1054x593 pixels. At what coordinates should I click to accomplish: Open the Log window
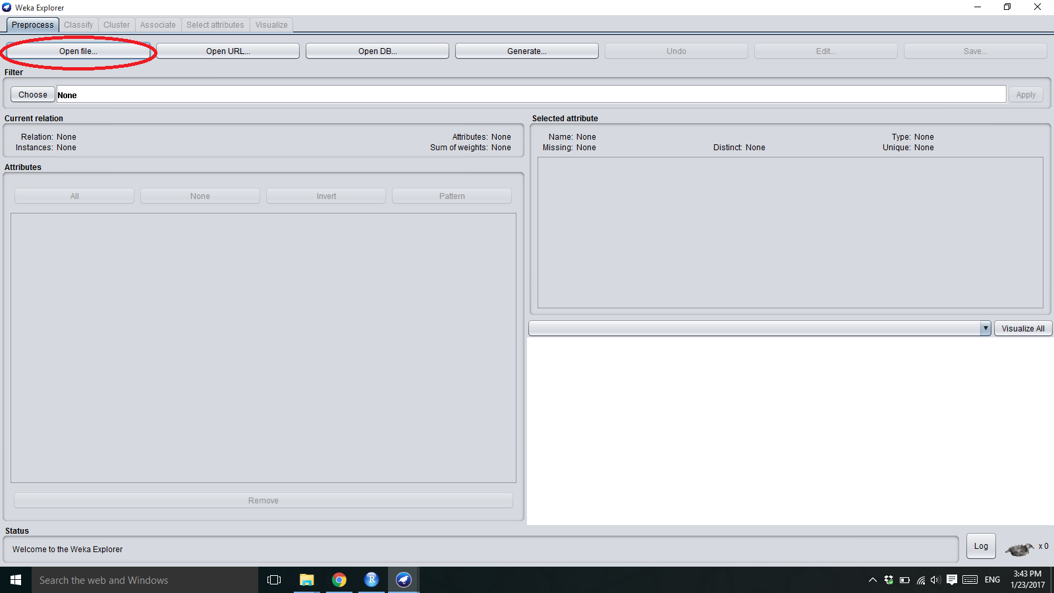click(x=981, y=546)
